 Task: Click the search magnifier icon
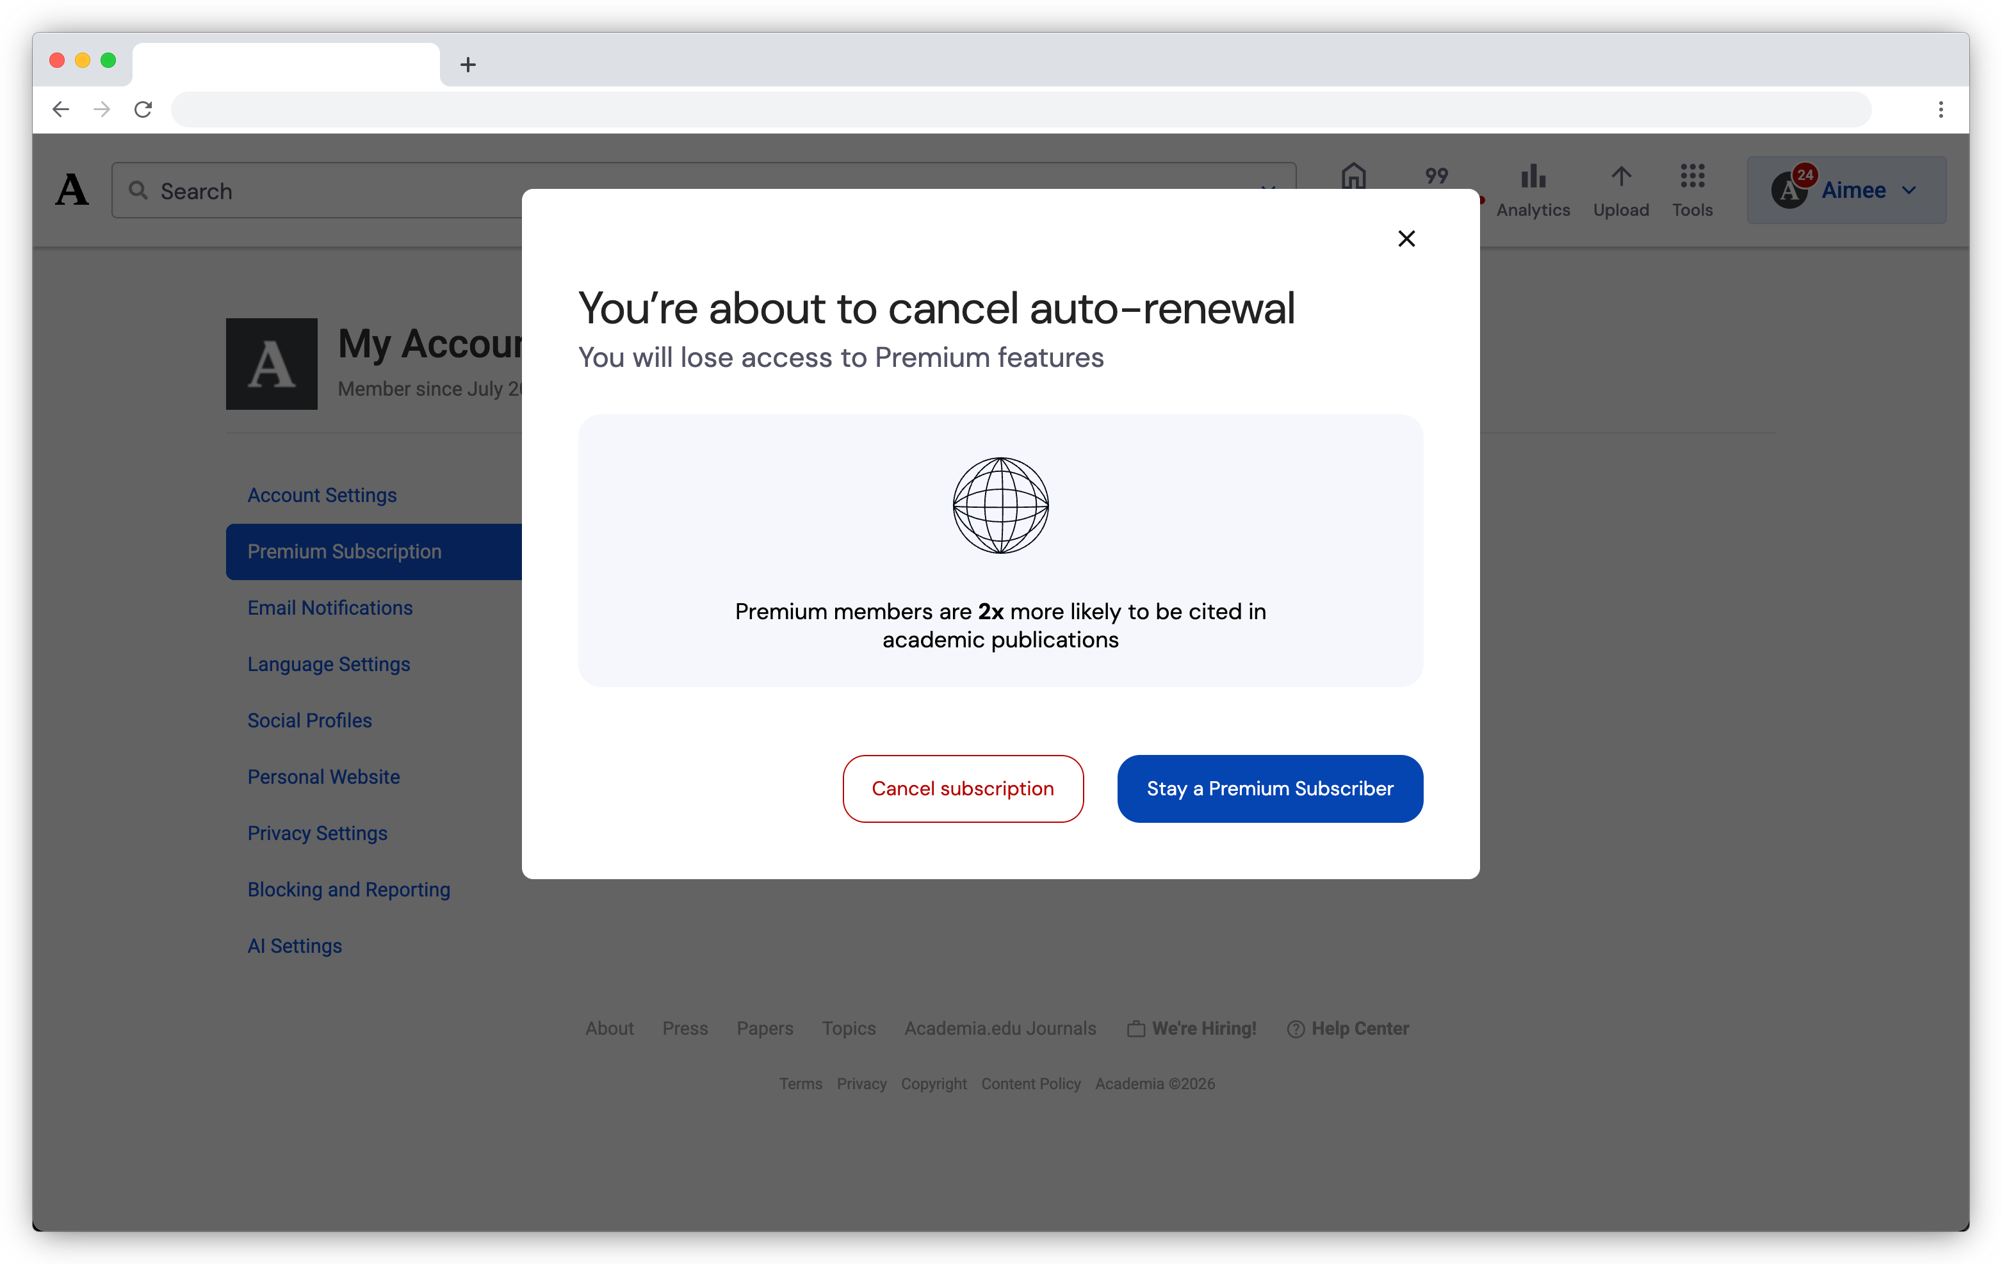pyautogui.click(x=138, y=190)
